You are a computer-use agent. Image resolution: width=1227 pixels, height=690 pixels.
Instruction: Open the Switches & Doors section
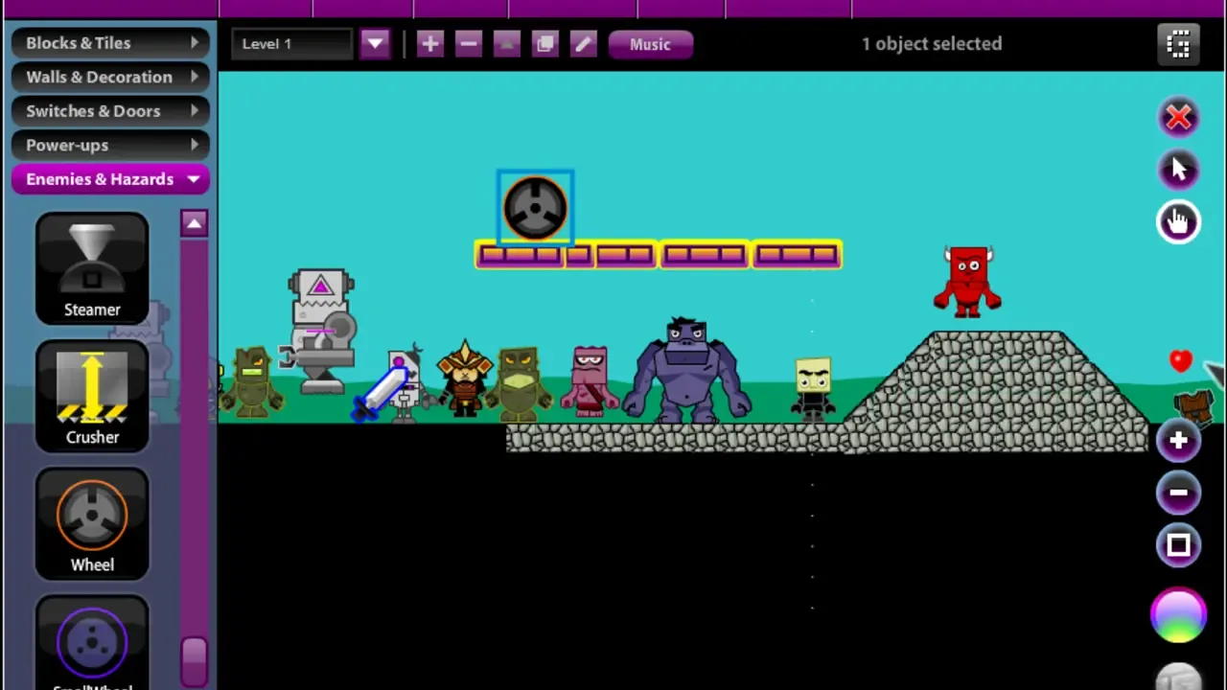[112, 111]
